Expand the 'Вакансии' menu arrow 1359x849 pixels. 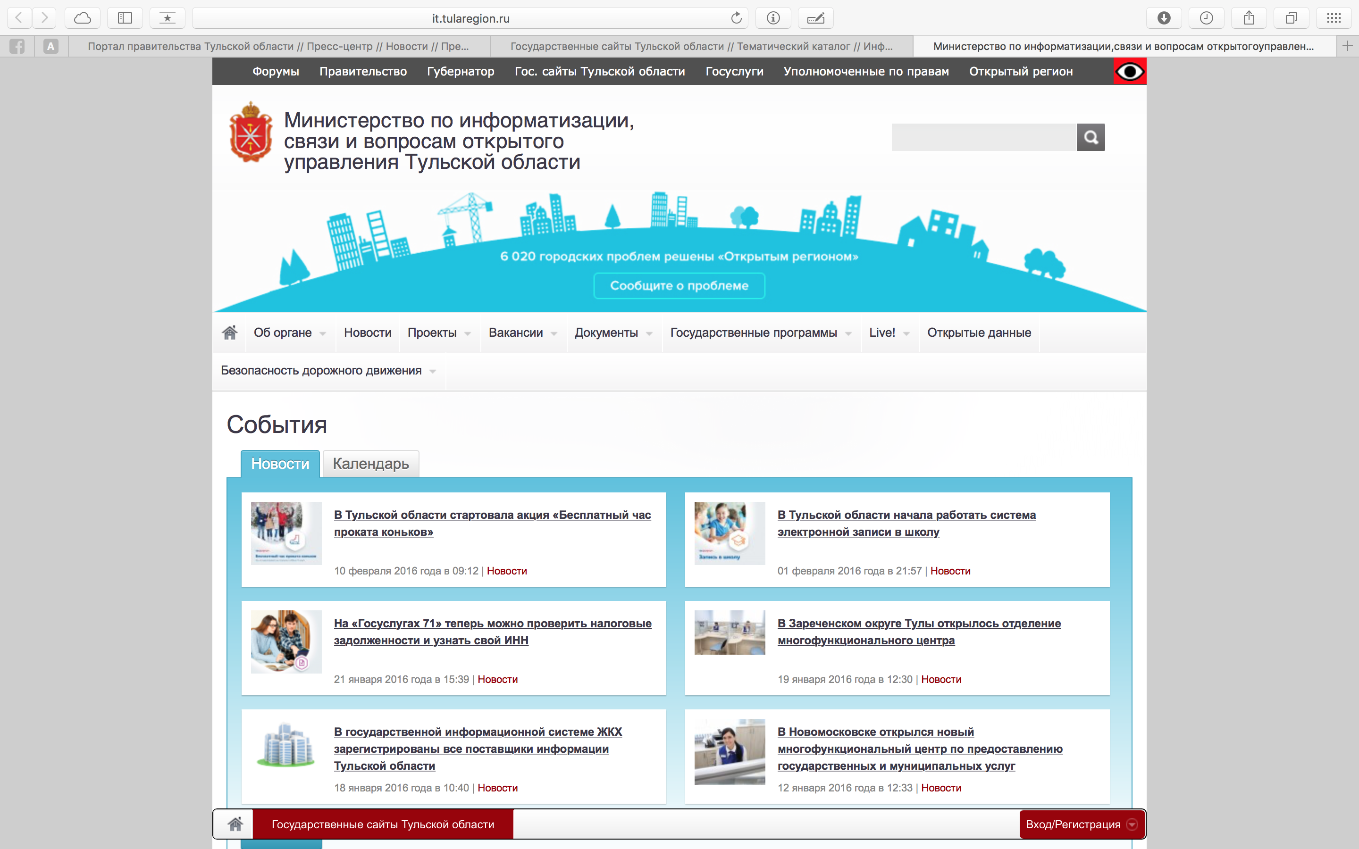[x=554, y=333]
